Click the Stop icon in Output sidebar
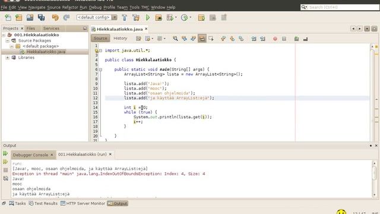 coord(5,170)
